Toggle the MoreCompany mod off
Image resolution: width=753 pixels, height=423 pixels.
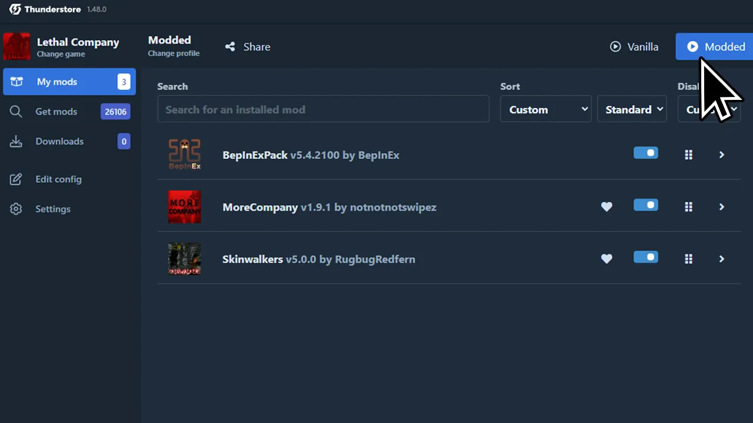(645, 205)
